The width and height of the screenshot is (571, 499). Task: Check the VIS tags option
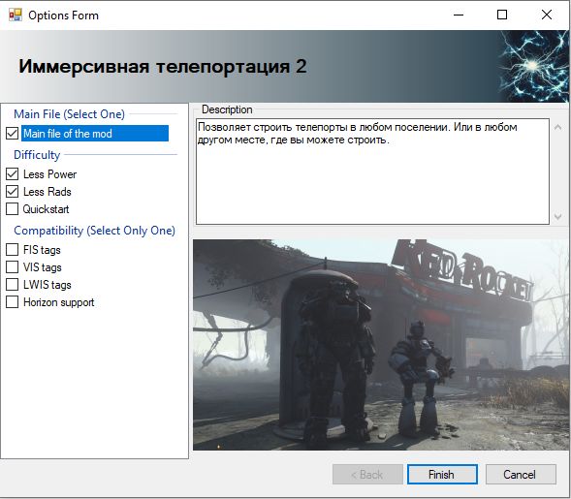pyautogui.click(x=12, y=267)
